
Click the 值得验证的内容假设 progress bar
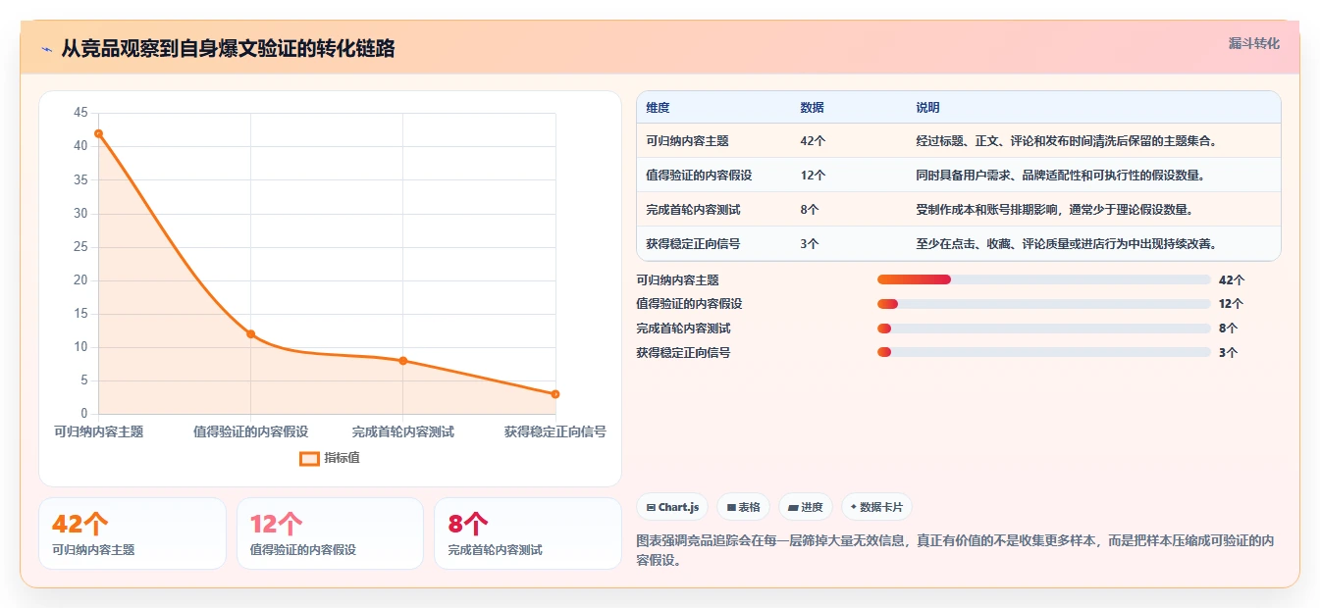coord(1043,304)
